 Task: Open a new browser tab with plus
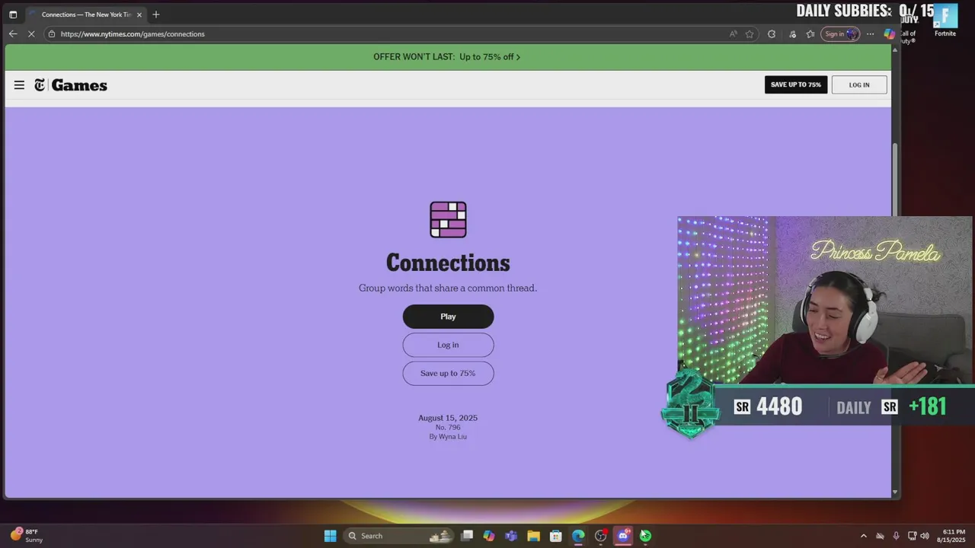tap(156, 14)
